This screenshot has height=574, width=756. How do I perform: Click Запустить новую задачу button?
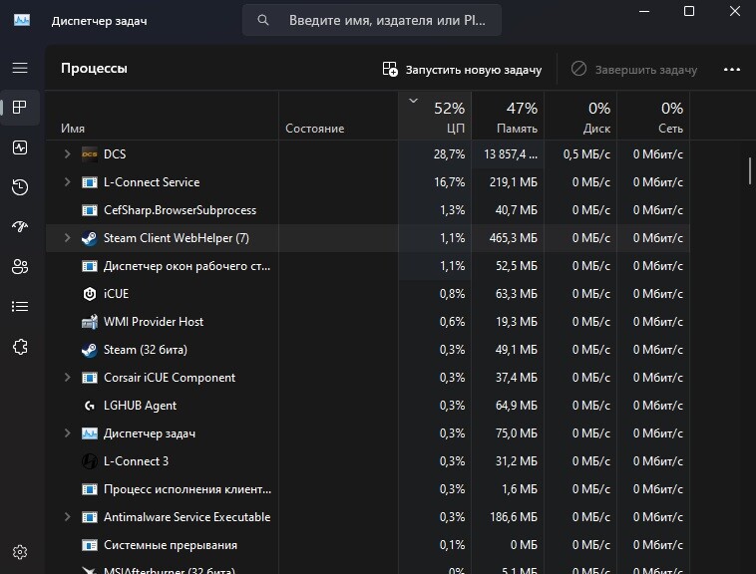click(462, 70)
